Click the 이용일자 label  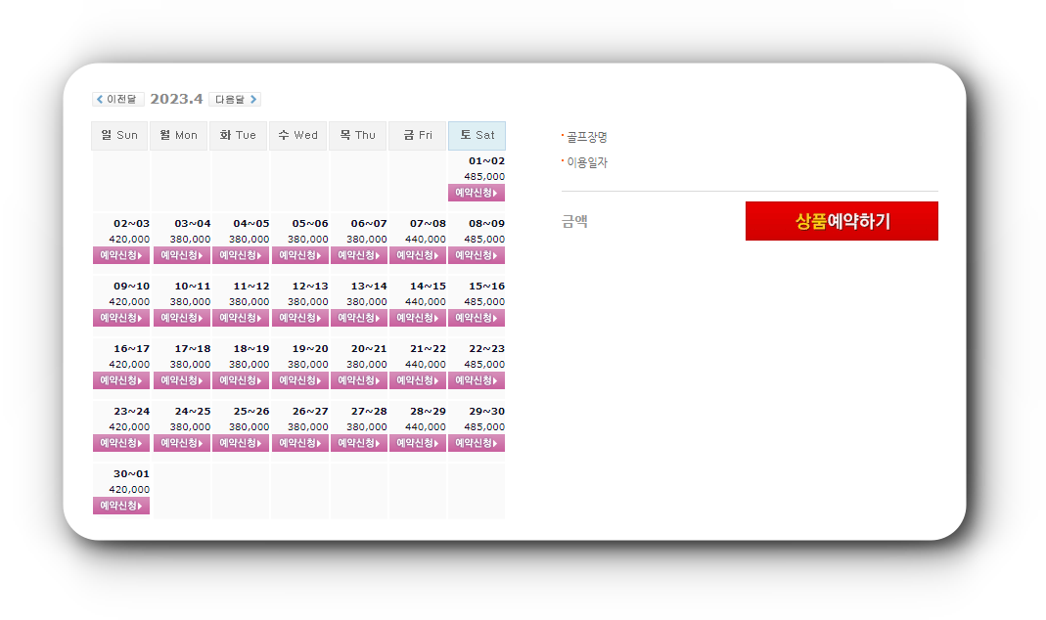point(587,162)
